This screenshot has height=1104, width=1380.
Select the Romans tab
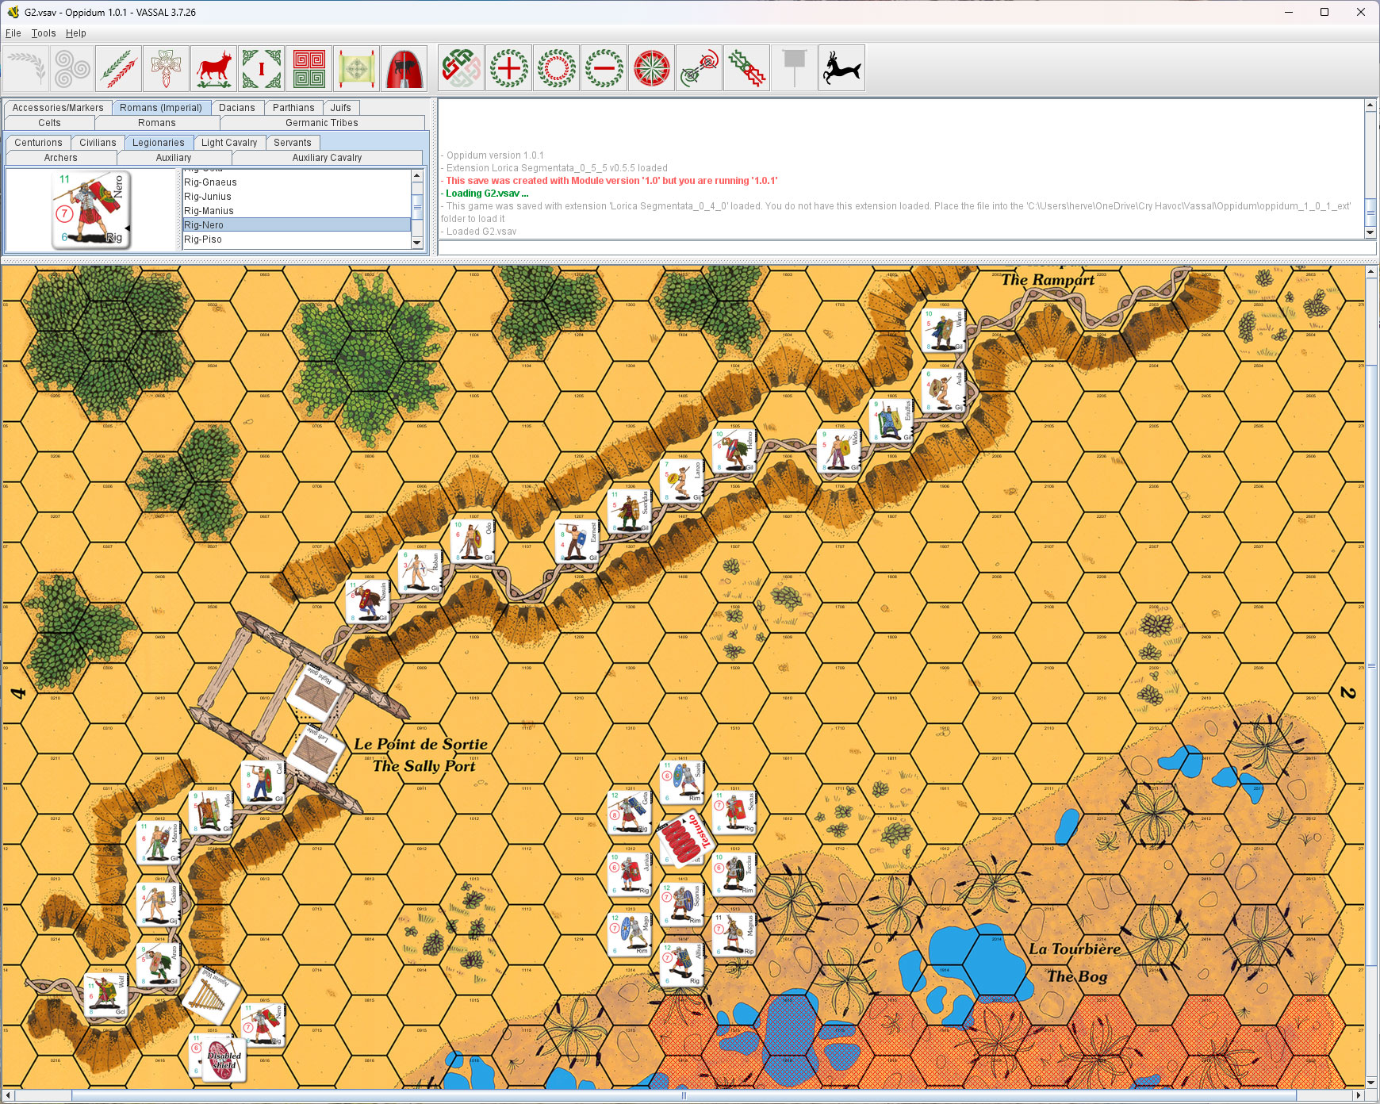click(157, 123)
